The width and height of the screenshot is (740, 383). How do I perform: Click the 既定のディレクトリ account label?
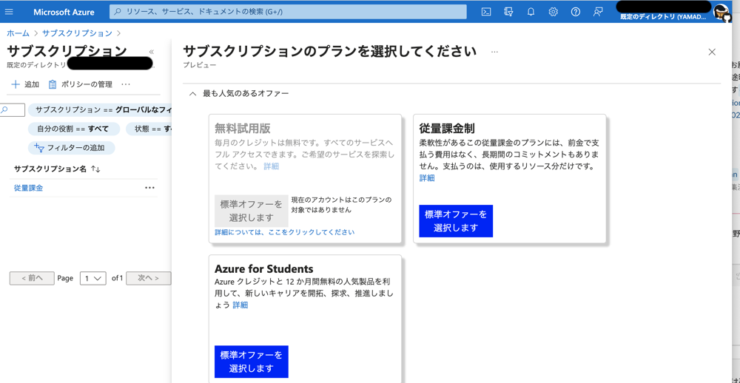pos(662,16)
